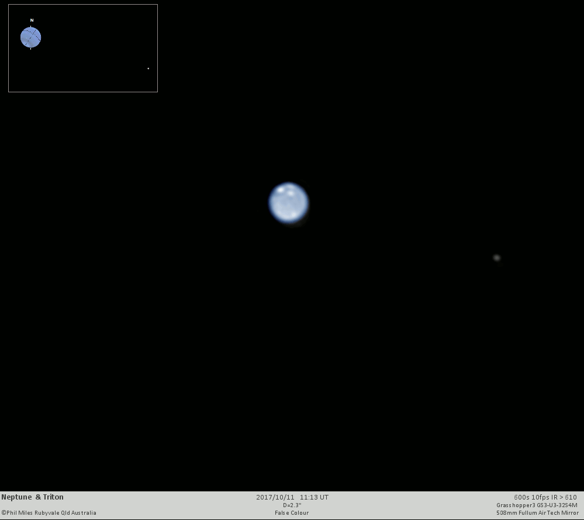Click the Grasshopper3 GS3-U3-32S4M camera label
The width and height of the screenshot is (584, 520).
click(x=537, y=505)
